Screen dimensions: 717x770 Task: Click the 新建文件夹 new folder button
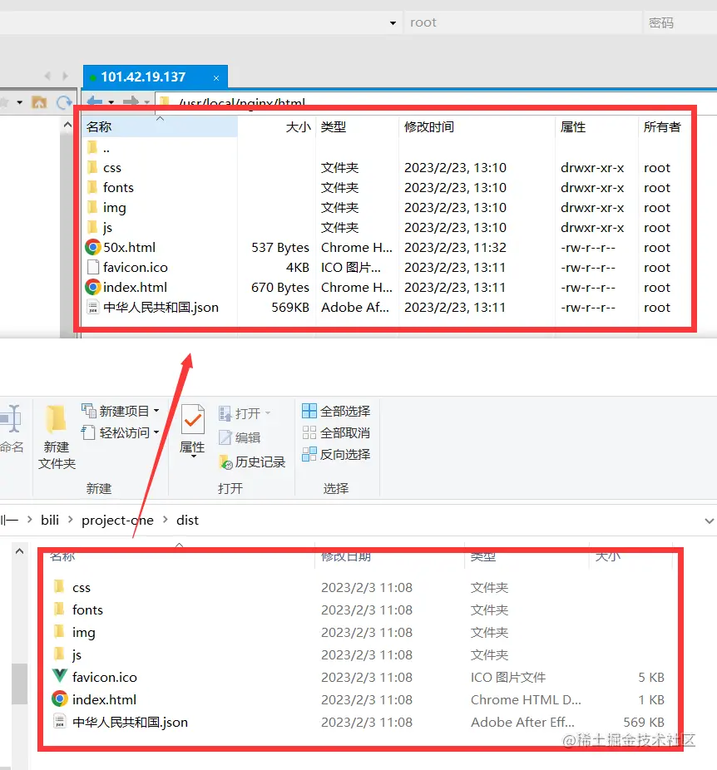tap(57, 437)
